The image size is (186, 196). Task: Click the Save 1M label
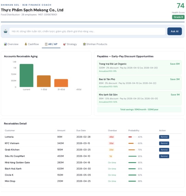click(175, 95)
